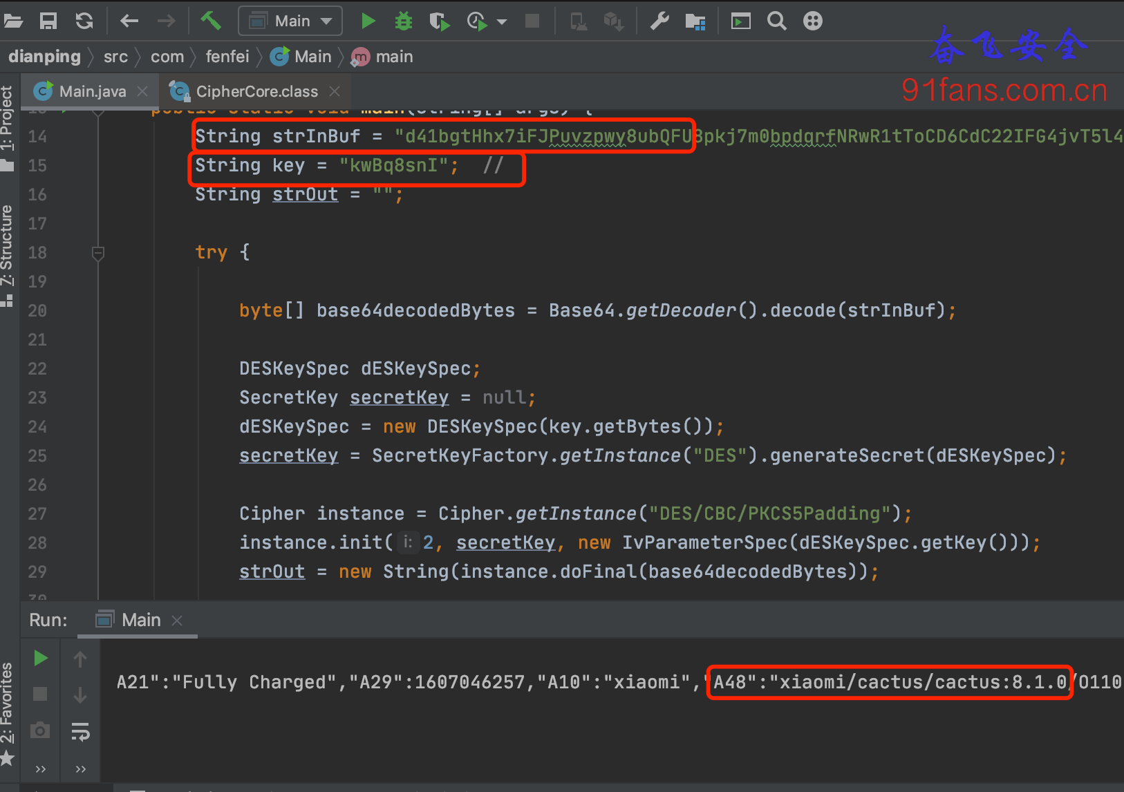Click the Profiler run icon
Image resolution: width=1124 pixels, height=792 pixels.
point(477,21)
